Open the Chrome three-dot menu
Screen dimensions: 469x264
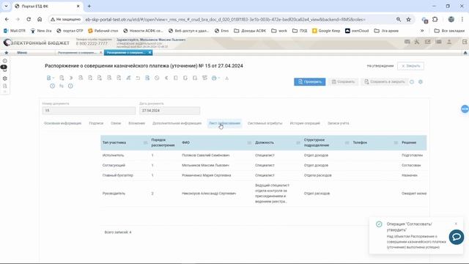(x=462, y=20)
